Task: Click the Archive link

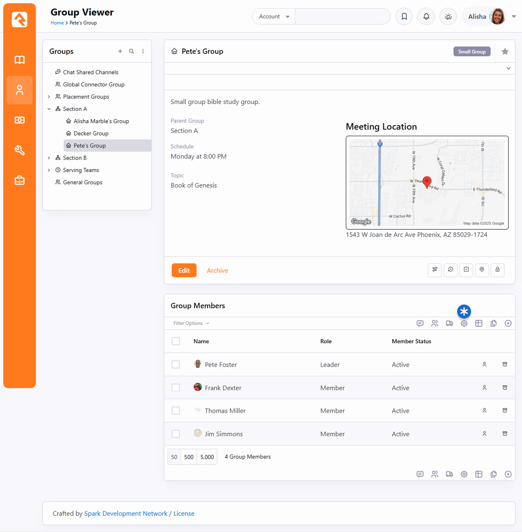Action: click(217, 271)
